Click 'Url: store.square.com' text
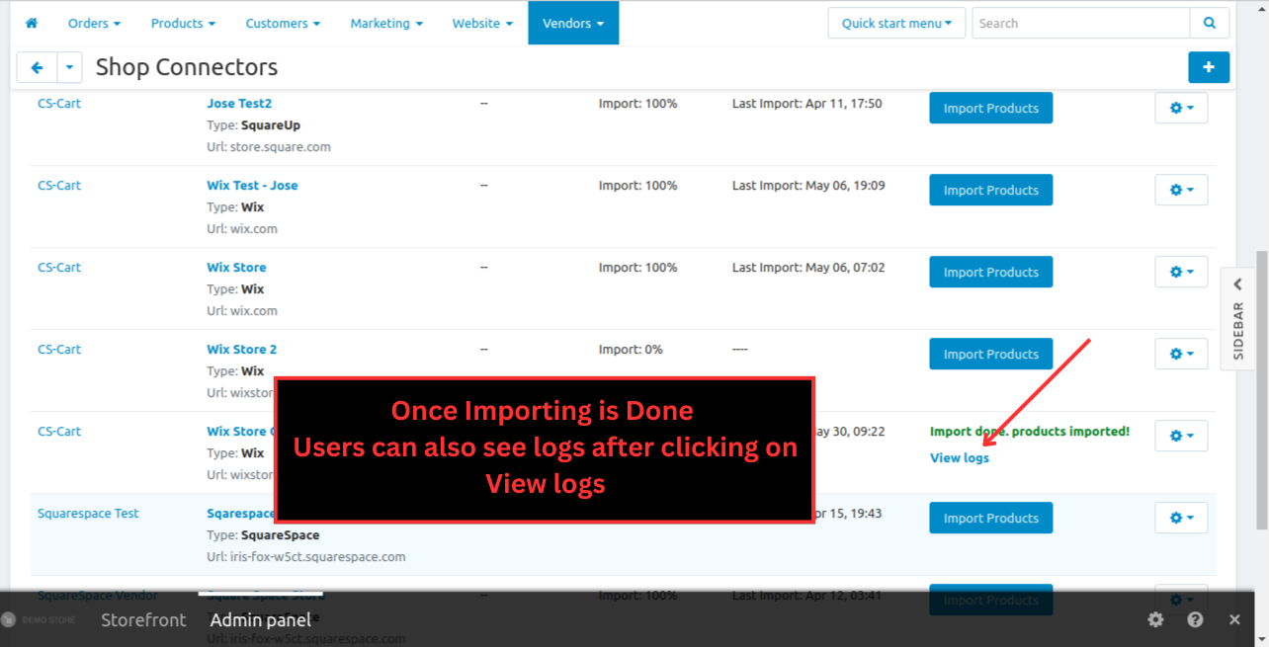Image resolution: width=1269 pixels, height=647 pixels. (269, 146)
